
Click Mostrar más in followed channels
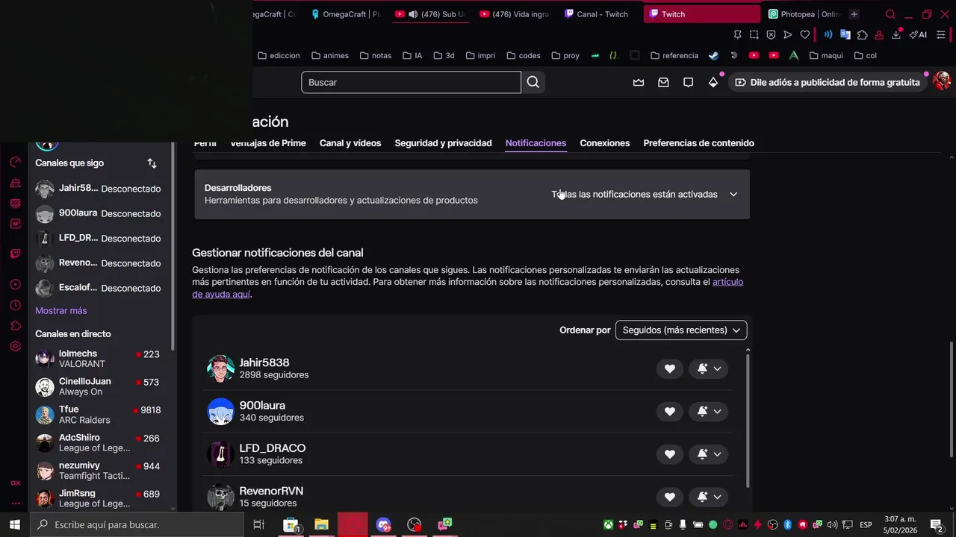click(61, 310)
